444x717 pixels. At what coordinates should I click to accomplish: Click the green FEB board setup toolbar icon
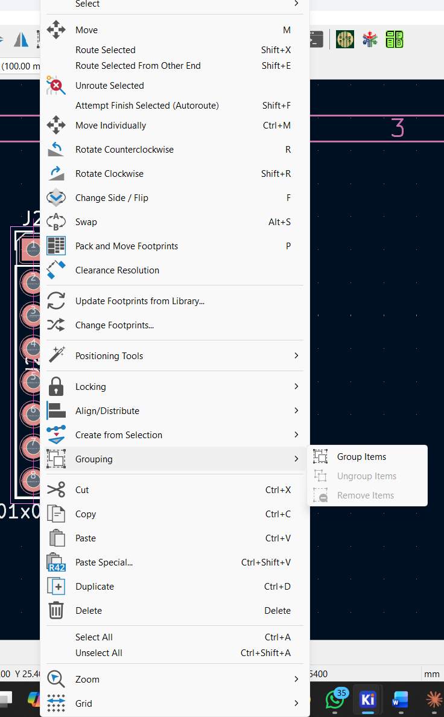click(394, 39)
